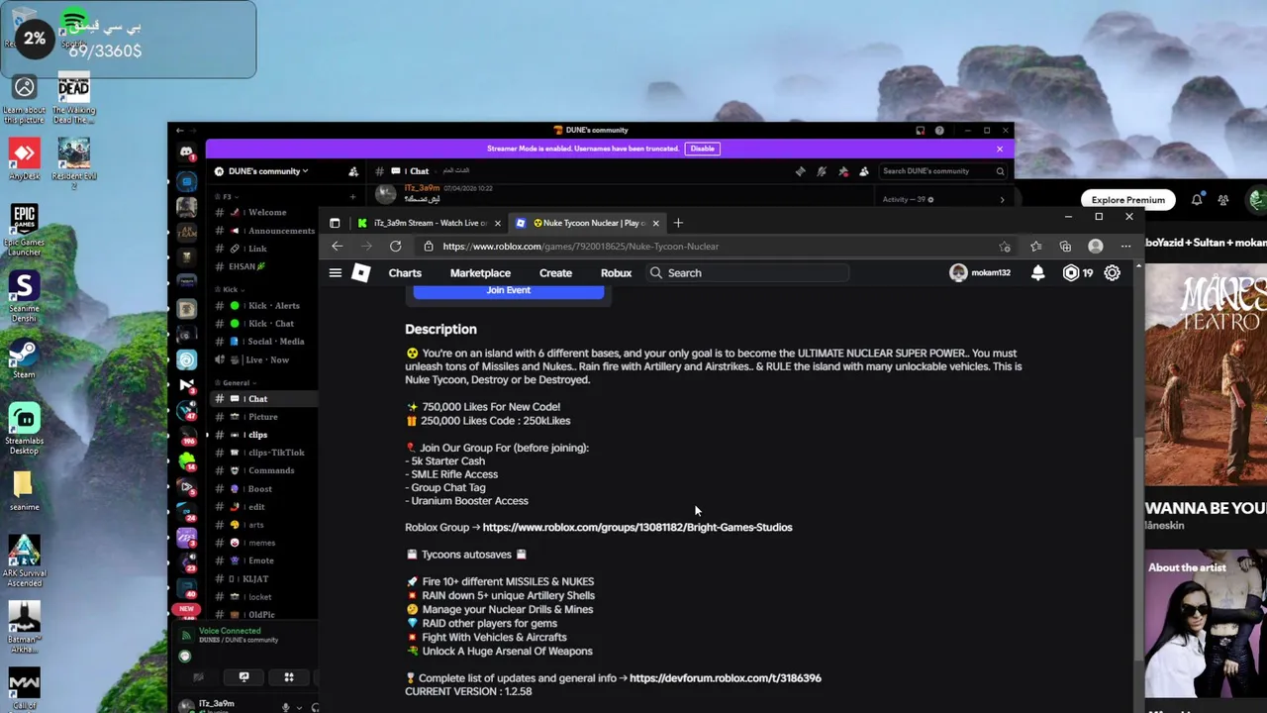Open the mokam132 profile in Roblox
The width and height of the screenshot is (1267, 713).
pyautogui.click(x=980, y=273)
